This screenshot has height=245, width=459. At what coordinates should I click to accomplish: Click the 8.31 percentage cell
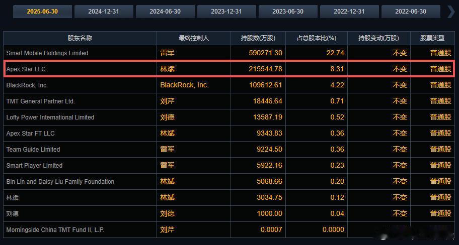pos(337,69)
